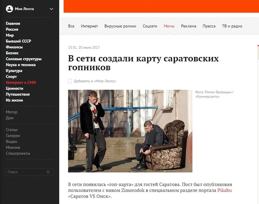259x204 pixels.
Task: Click the user profile avatar icon
Action: tap(9, 9)
